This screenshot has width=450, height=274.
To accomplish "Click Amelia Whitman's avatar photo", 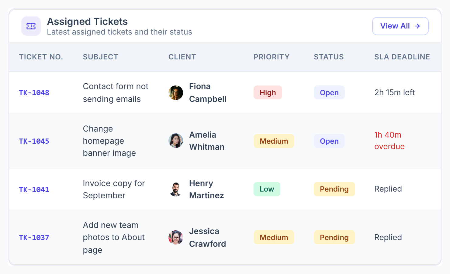I will [x=176, y=141].
